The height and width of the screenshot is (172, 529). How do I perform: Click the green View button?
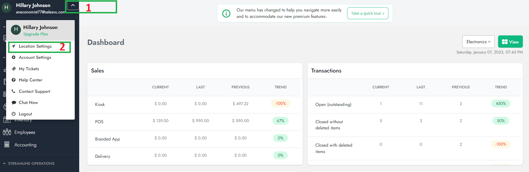[x=510, y=42]
